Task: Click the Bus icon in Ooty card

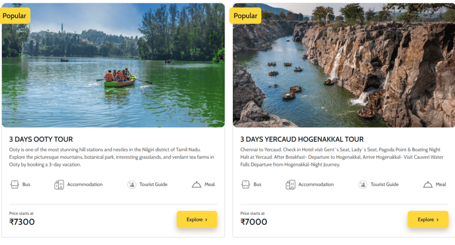Action: 15,185
